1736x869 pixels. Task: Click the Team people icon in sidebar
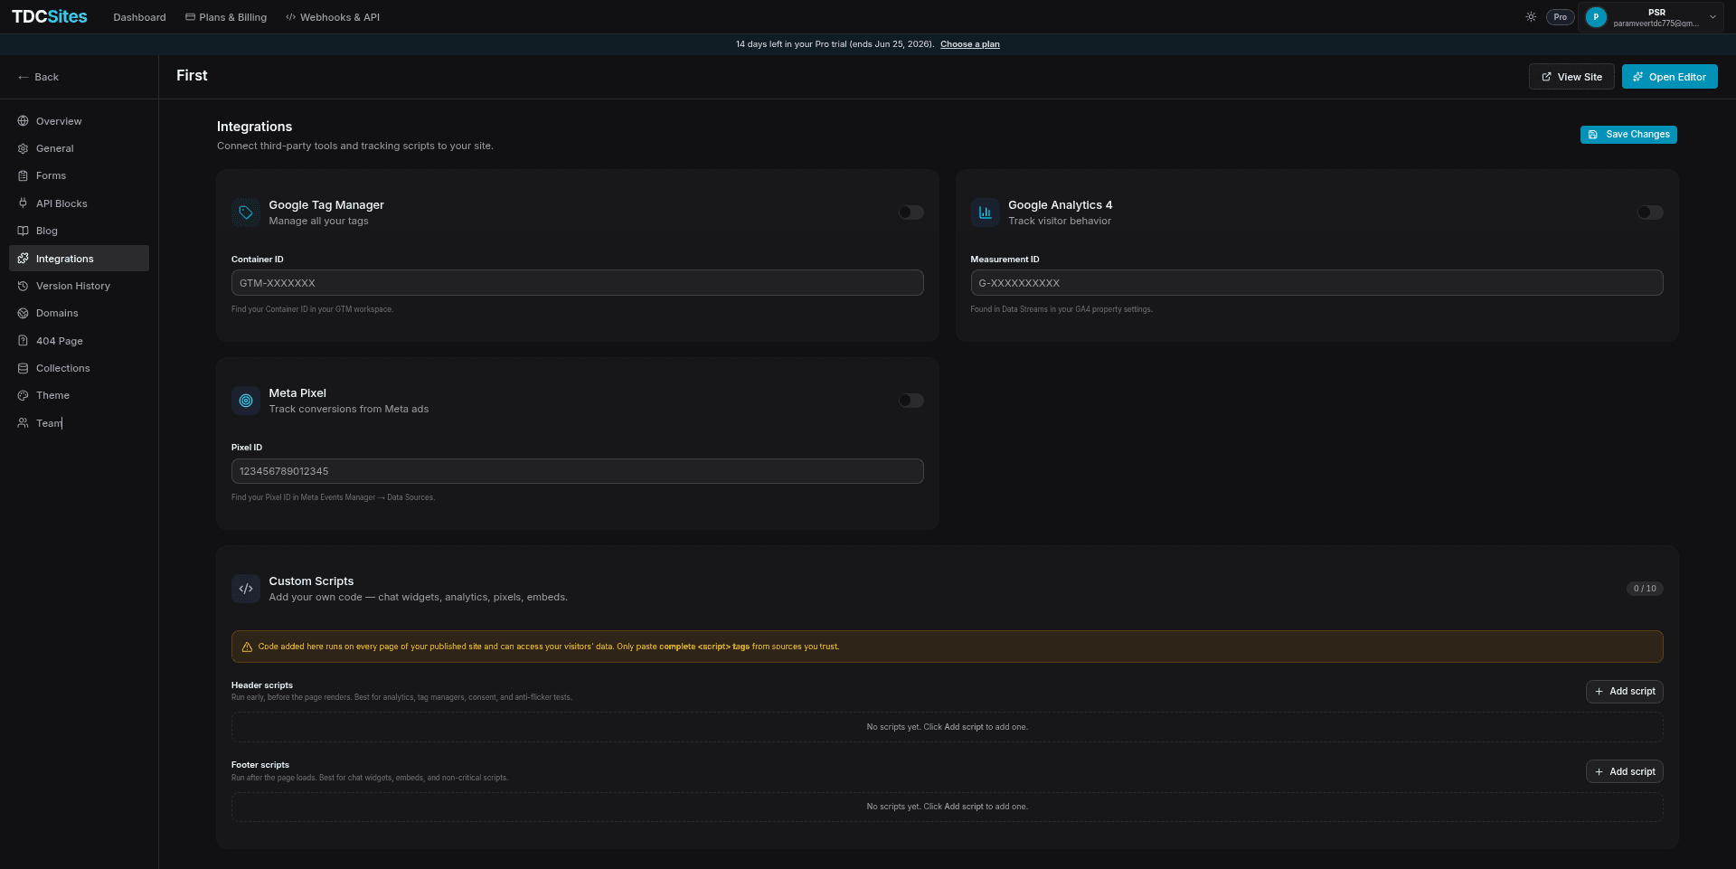click(x=23, y=423)
